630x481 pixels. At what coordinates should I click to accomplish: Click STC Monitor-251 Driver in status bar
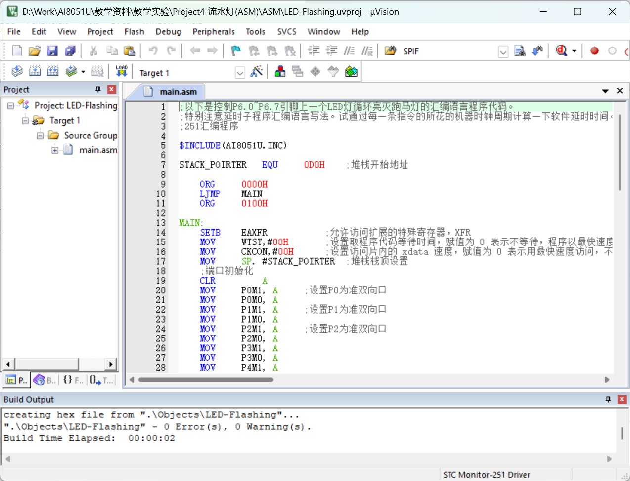point(487,475)
